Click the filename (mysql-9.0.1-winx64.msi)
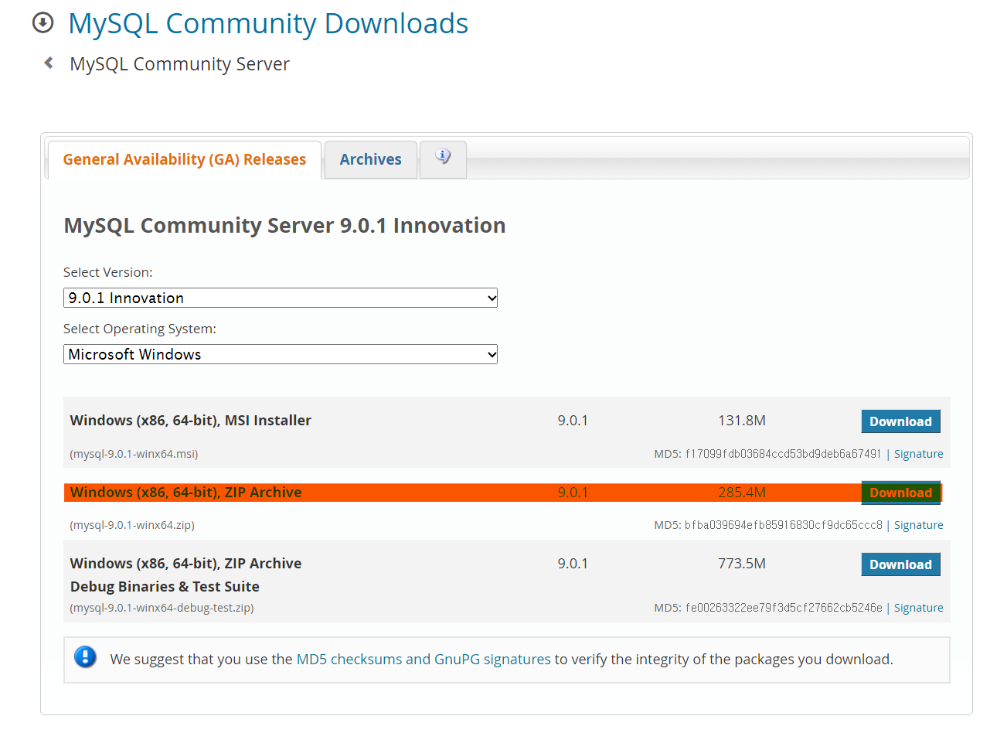Viewport: 990px width, 740px height. coord(134,454)
